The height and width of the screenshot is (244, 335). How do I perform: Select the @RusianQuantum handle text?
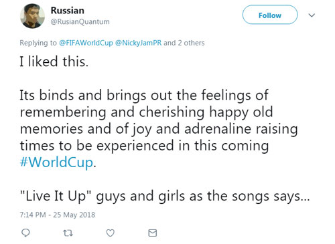[x=80, y=21]
